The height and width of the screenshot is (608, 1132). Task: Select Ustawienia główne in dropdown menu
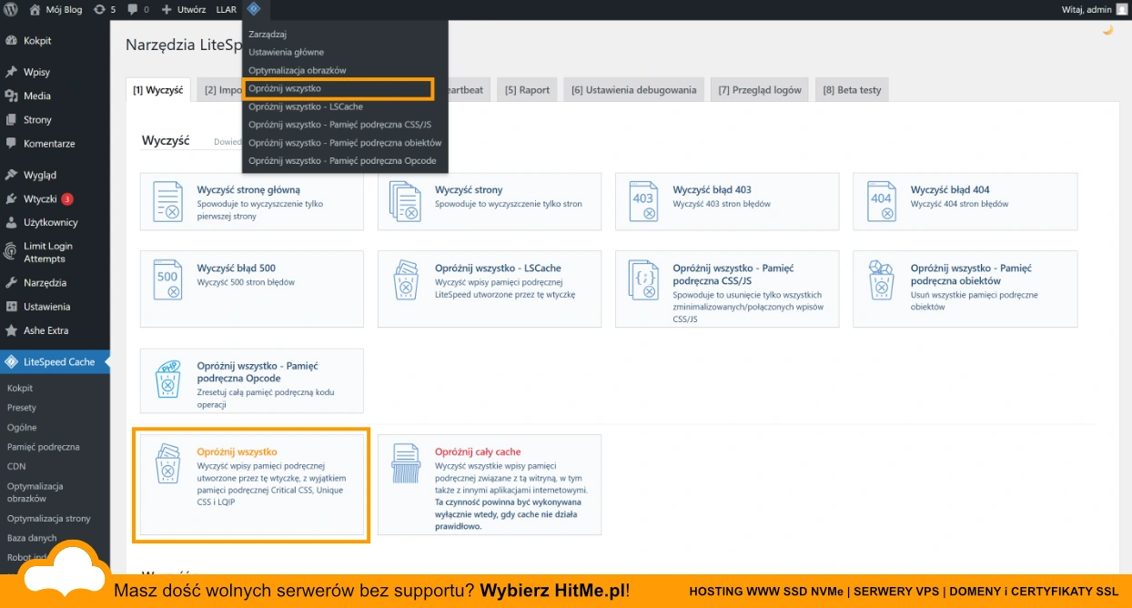point(286,52)
